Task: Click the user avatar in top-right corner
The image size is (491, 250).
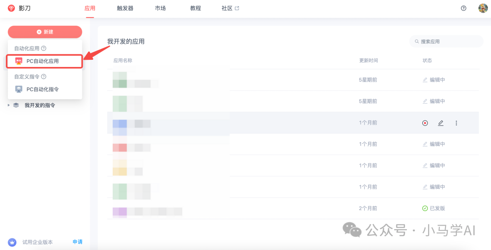Action: [483, 8]
